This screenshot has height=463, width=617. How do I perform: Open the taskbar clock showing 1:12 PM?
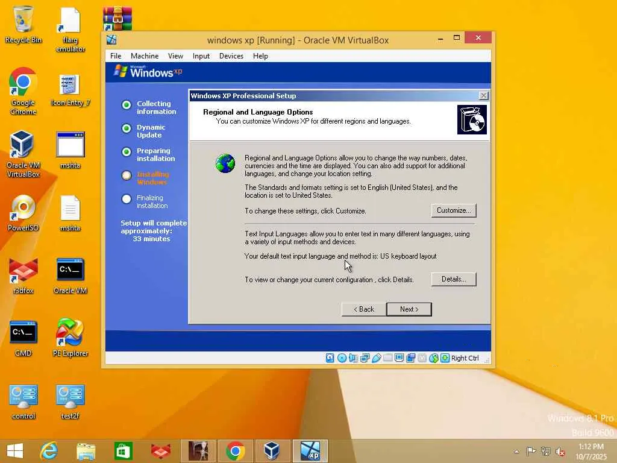pyautogui.click(x=592, y=451)
